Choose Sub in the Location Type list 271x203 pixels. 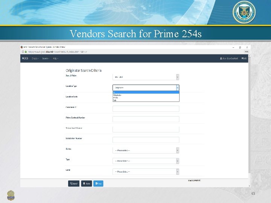coord(146,100)
